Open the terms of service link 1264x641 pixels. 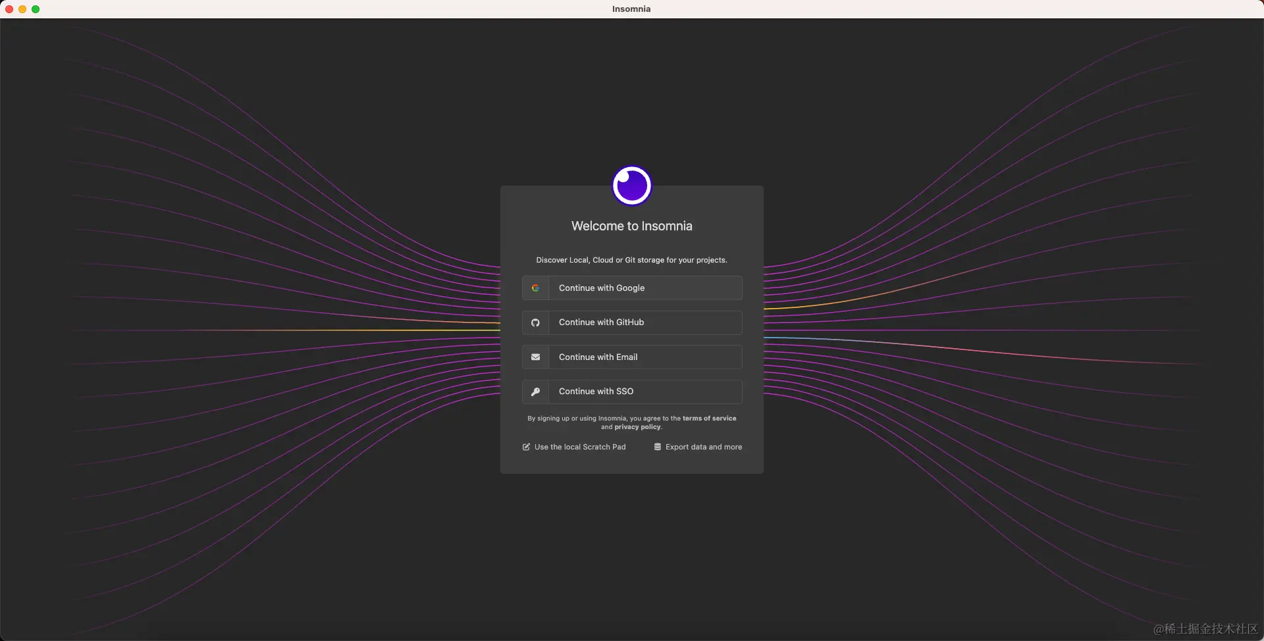pos(709,419)
